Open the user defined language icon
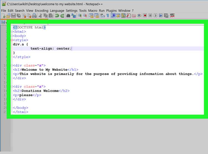 118,16
